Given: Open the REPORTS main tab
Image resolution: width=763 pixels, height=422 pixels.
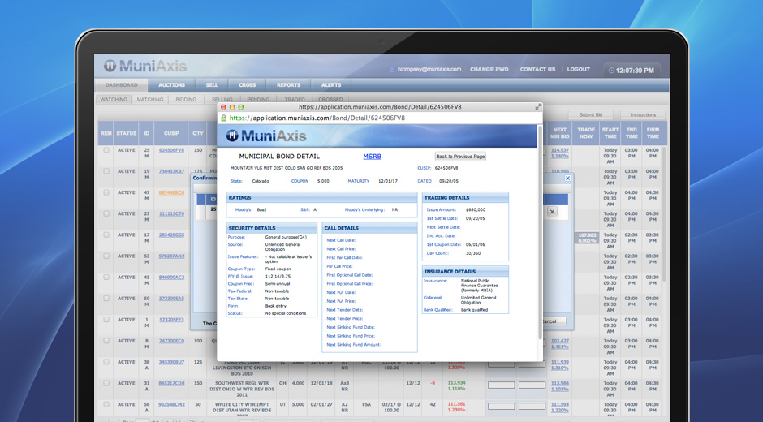Looking at the screenshot, I should (288, 85).
